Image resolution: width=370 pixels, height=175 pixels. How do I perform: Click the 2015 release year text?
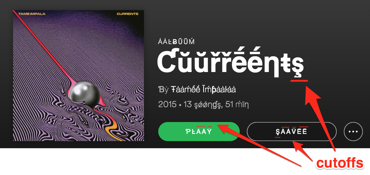pyautogui.click(x=167, y=104)
